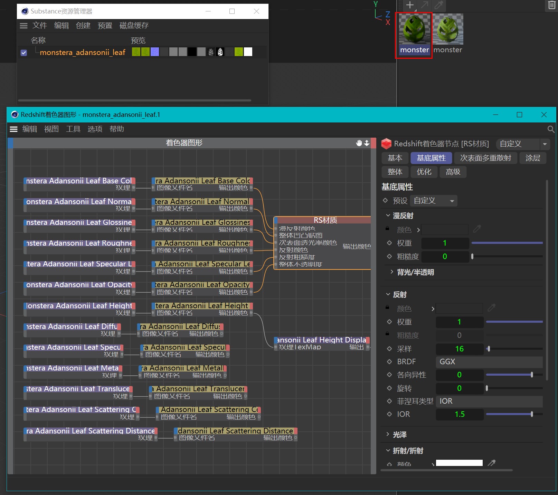Toggle keyframe diamond for 反射 权重

click(389, 322)
